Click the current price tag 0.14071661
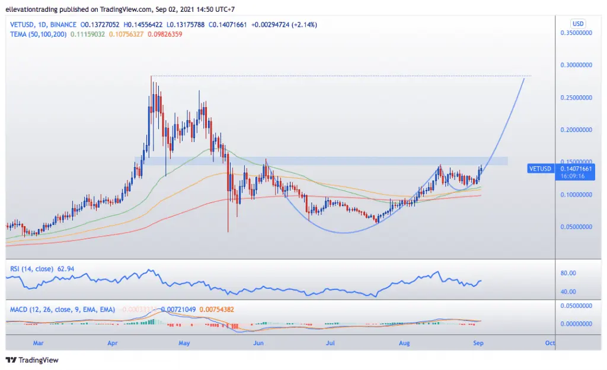Viewport: 607px width, 370px height. tap(576, 169)
